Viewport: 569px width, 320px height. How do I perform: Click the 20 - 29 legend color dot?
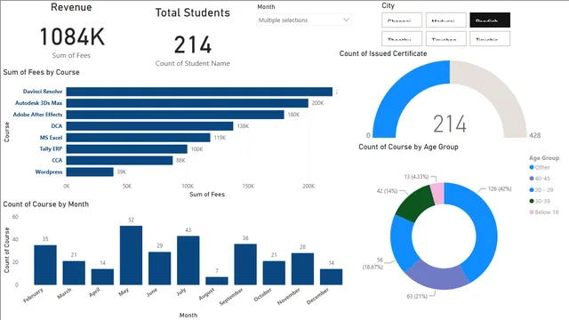point(532,189)
